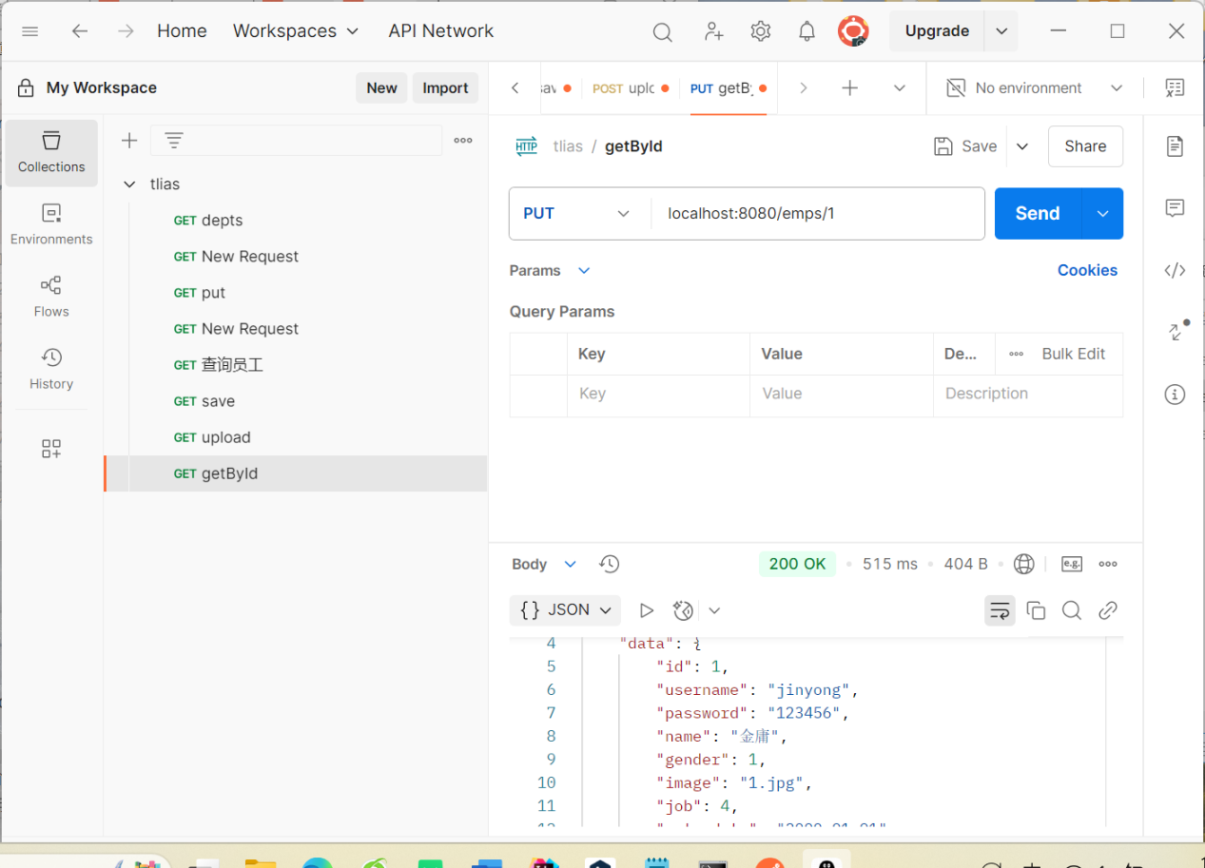1205x868 pixels.
Task: Click the configure workspace sidebar icon
Action: (51, 449)
